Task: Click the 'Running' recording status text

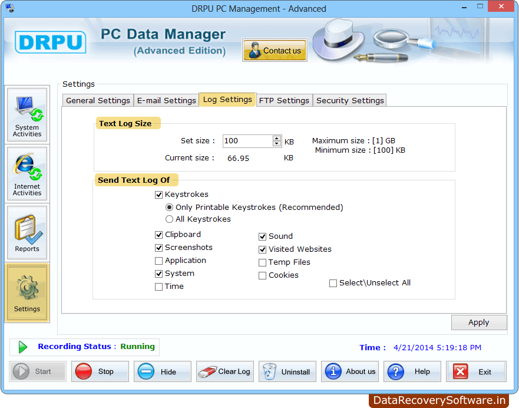Action: point(137,347)
